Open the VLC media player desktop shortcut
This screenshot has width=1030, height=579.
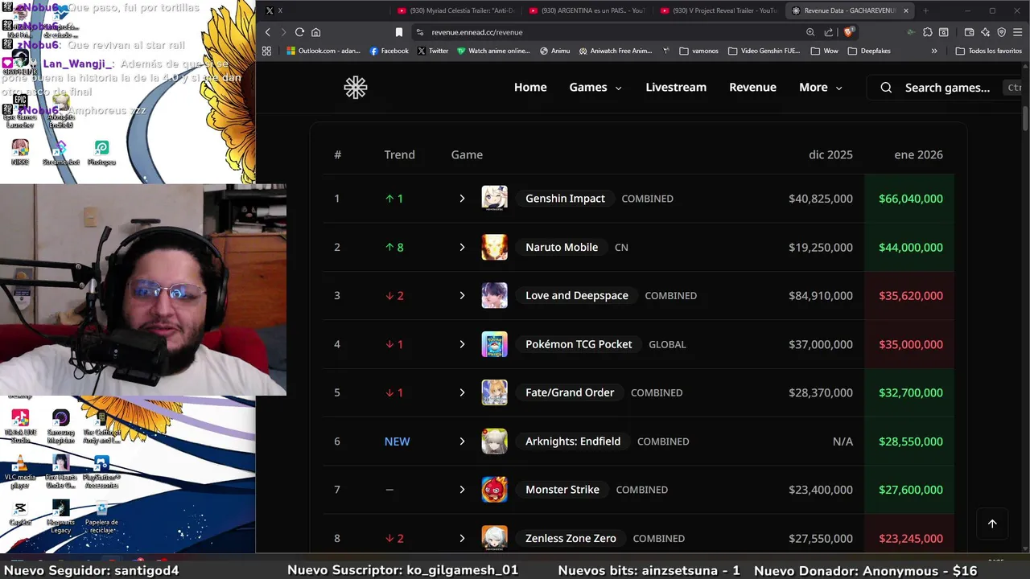tap(20, 471)
